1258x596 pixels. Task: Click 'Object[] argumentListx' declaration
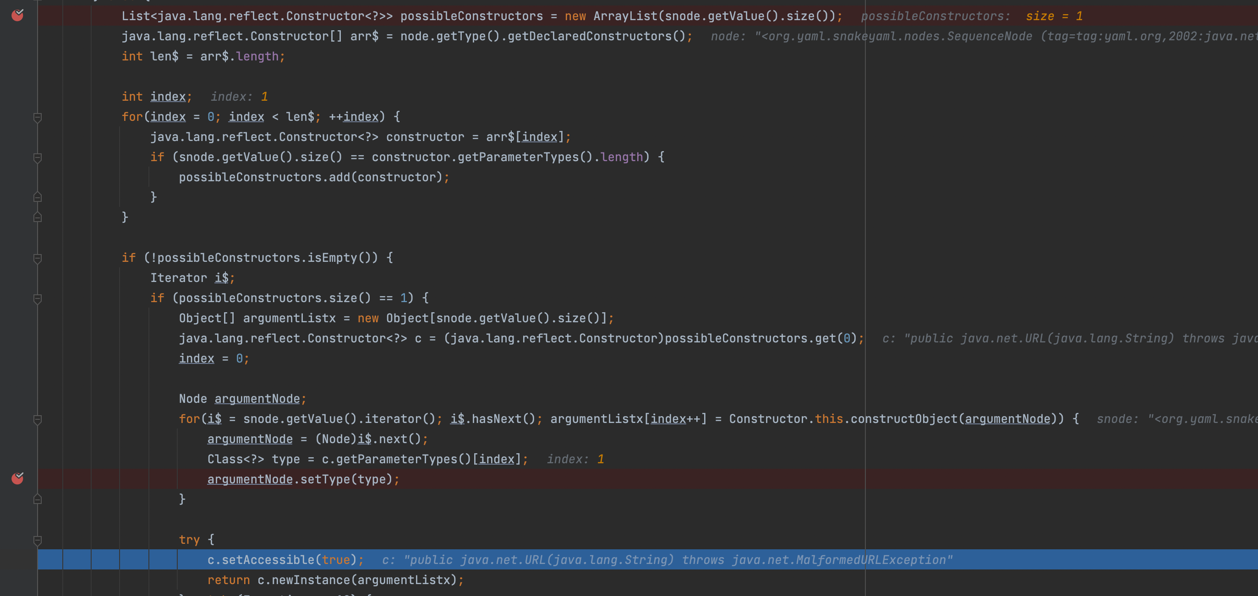[257, 318]
